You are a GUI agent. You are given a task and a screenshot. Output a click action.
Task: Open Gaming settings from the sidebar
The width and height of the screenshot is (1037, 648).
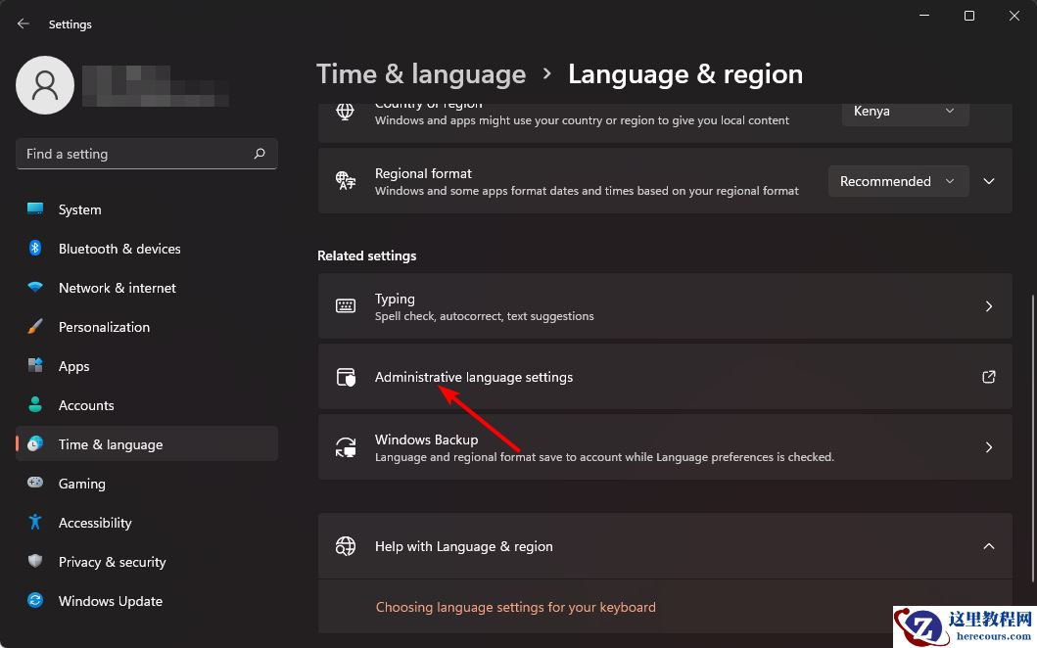(x=81, y=484)
